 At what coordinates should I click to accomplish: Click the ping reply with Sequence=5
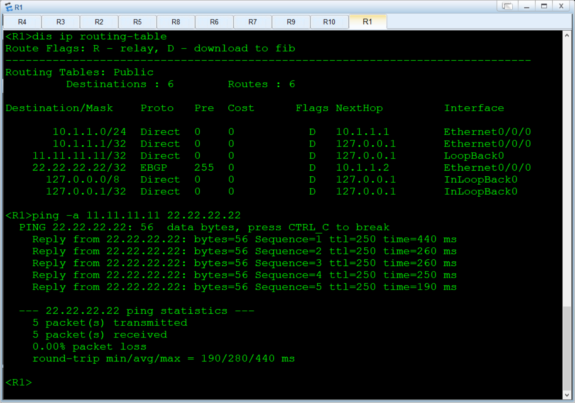pyautogui.click(x=245, y=287)
